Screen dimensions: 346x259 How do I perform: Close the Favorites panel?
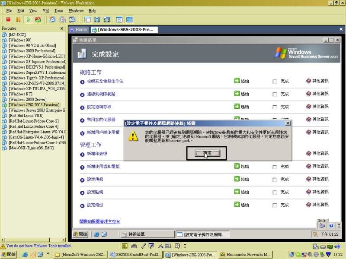pyautogui.click(x=62, y=28)
